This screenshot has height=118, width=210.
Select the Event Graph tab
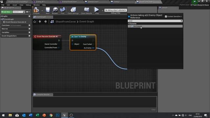43,17
